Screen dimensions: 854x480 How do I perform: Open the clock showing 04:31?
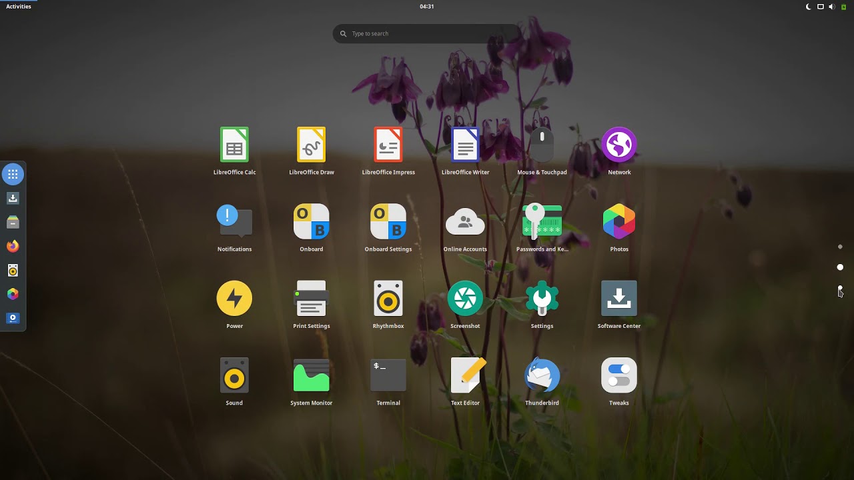click(427, 6)
